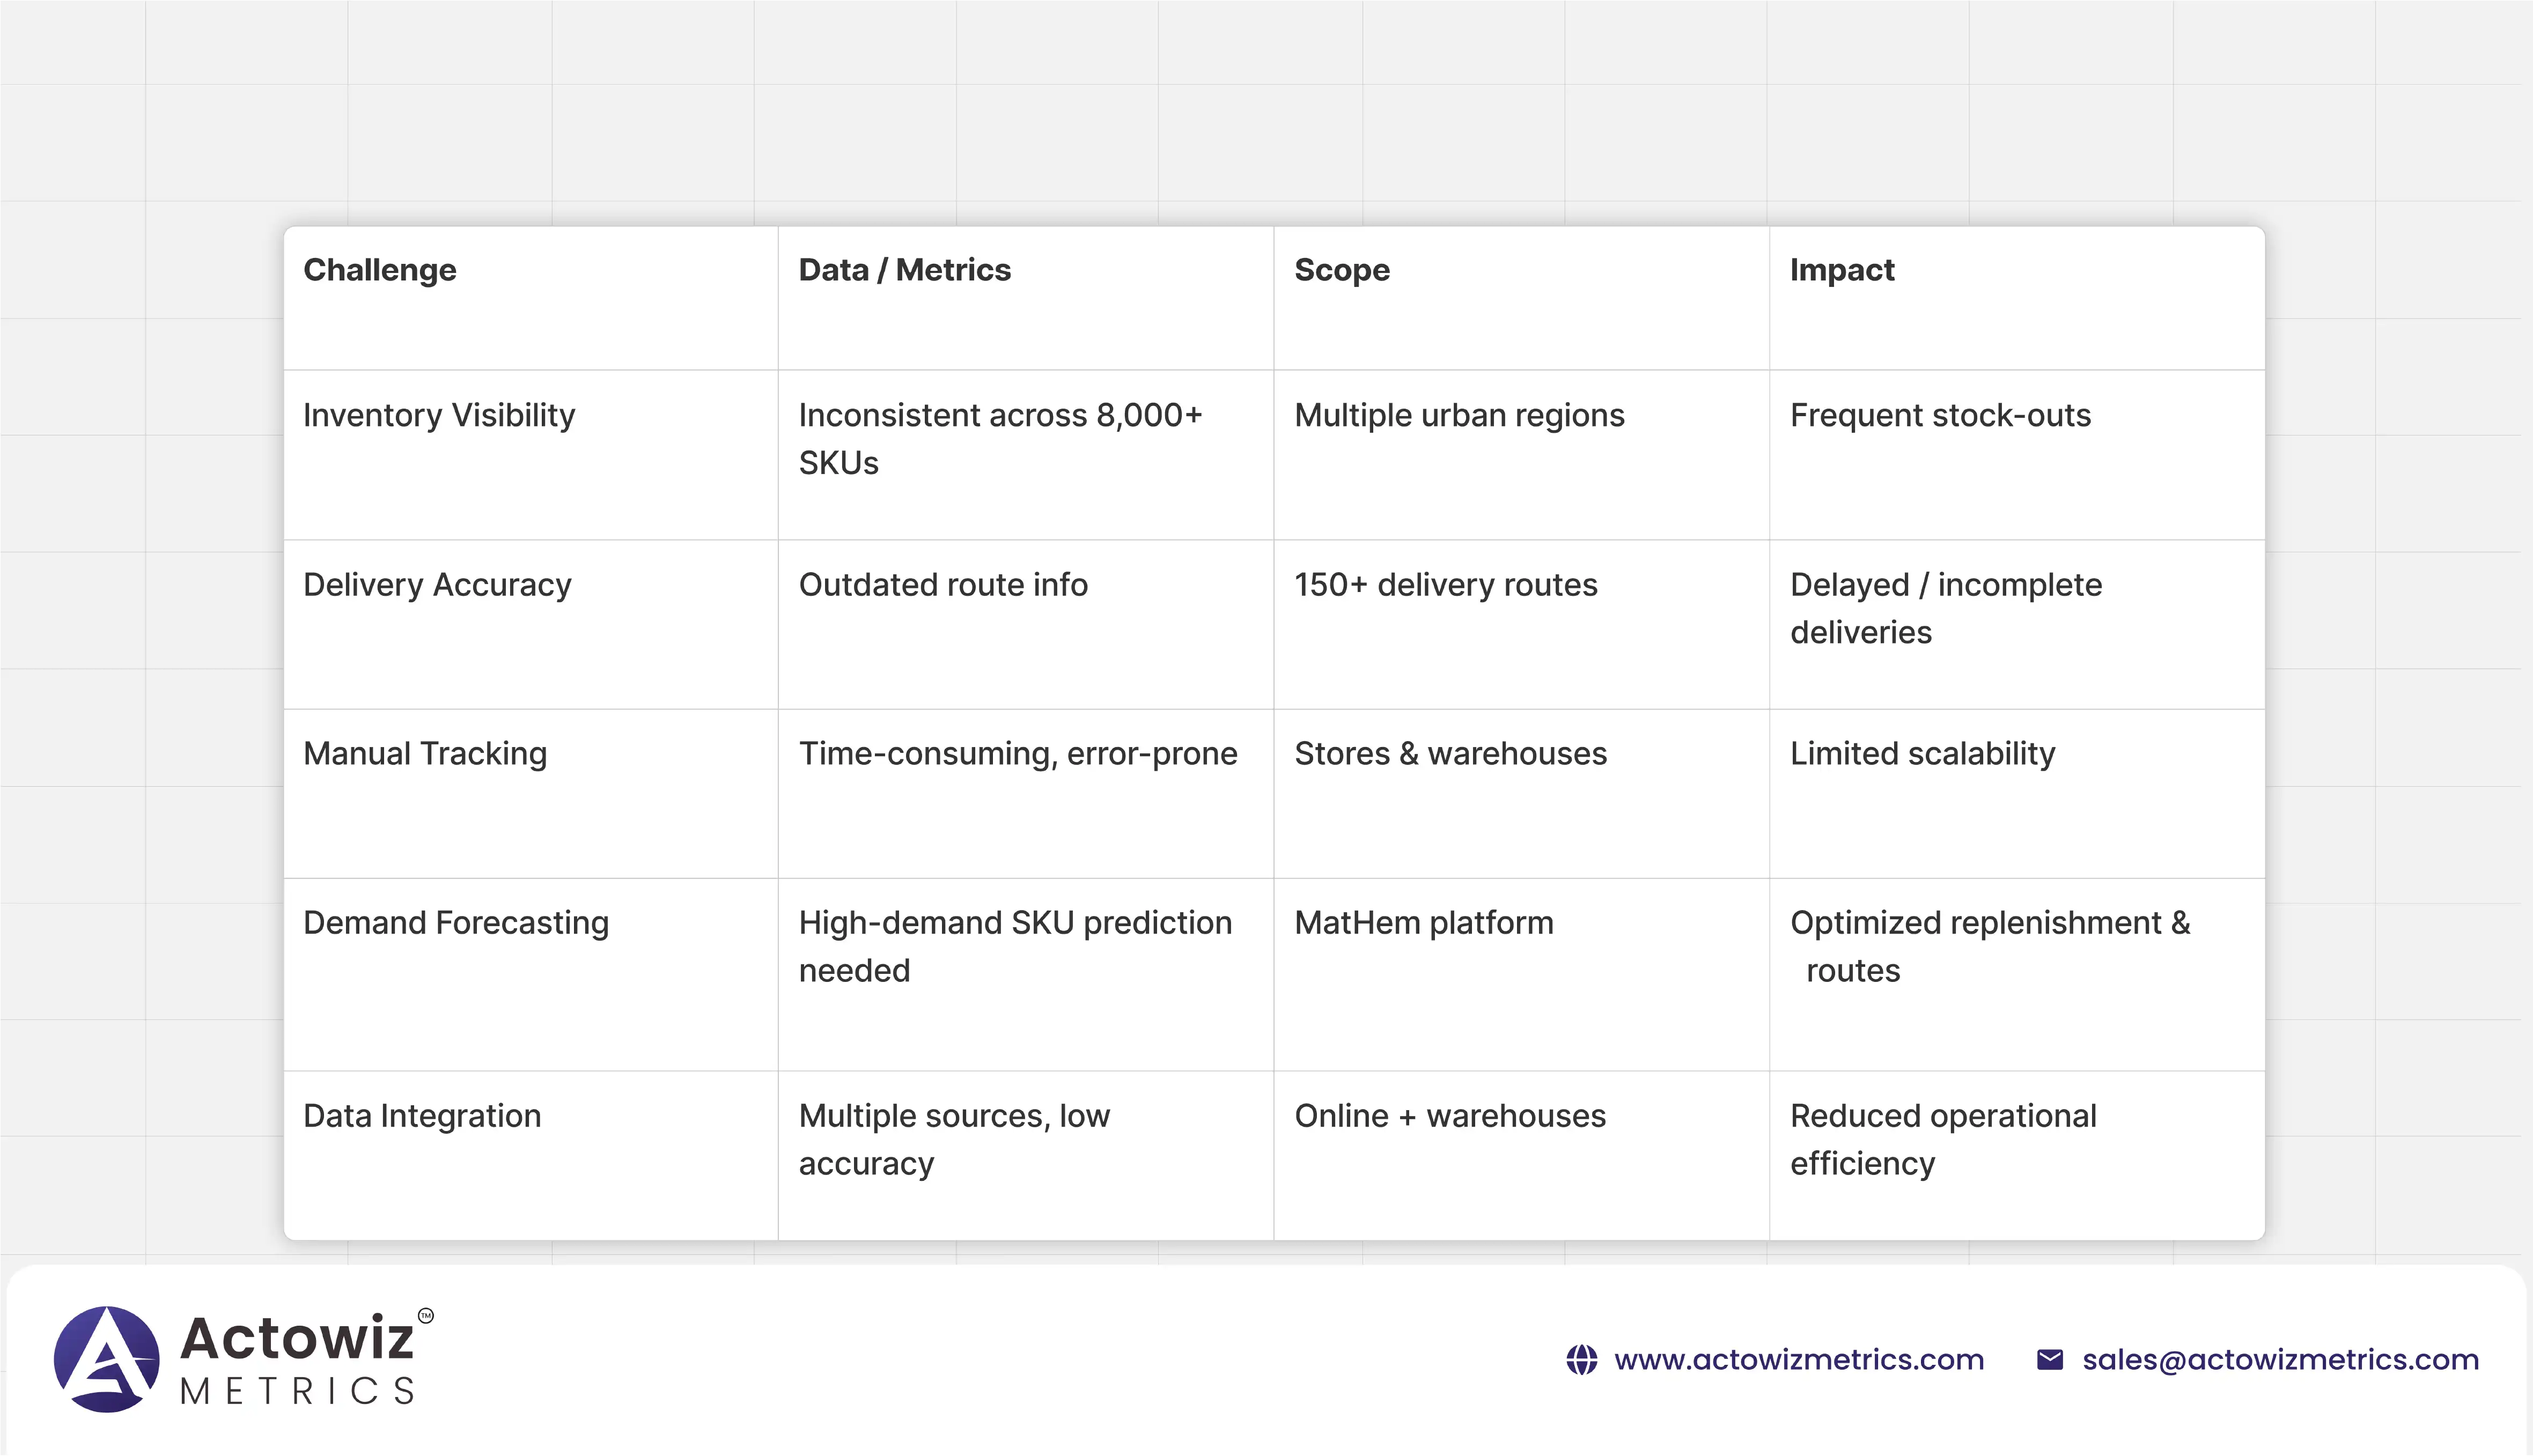
Task: Select the Challenge column header
Action: click(x=379, y=270)
